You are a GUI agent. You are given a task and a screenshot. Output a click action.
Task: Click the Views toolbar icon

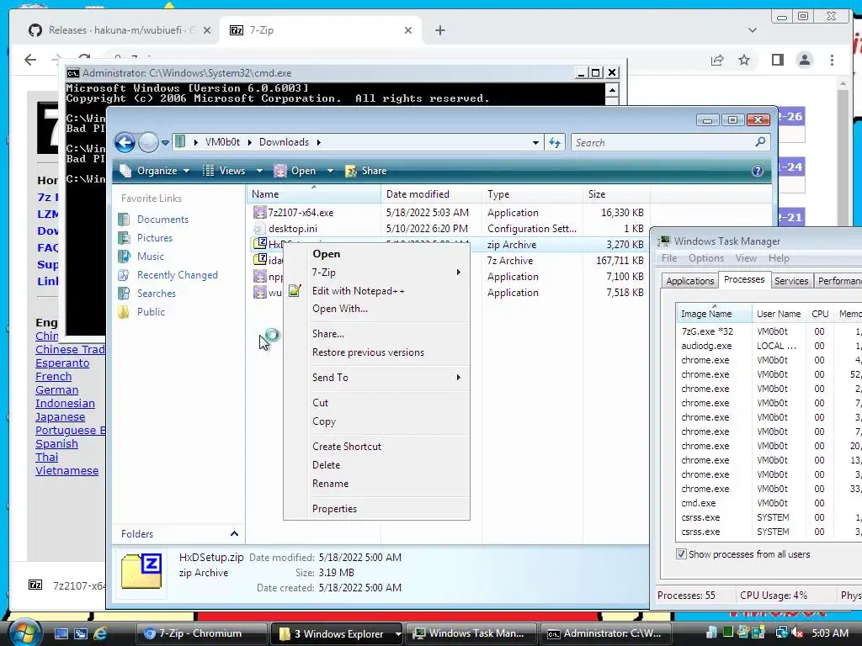click(209, 171)
